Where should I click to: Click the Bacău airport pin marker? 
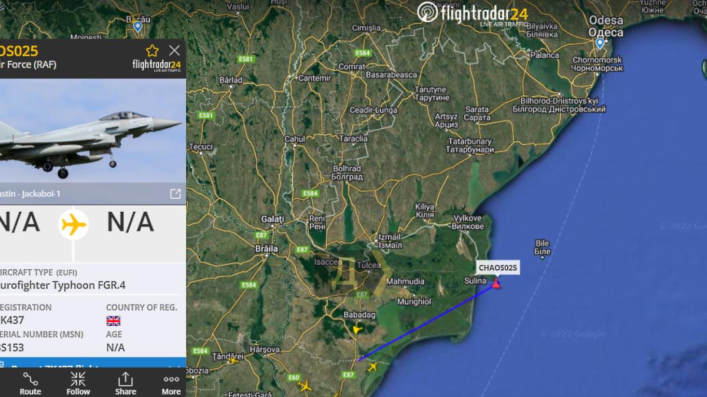(137, 26)
